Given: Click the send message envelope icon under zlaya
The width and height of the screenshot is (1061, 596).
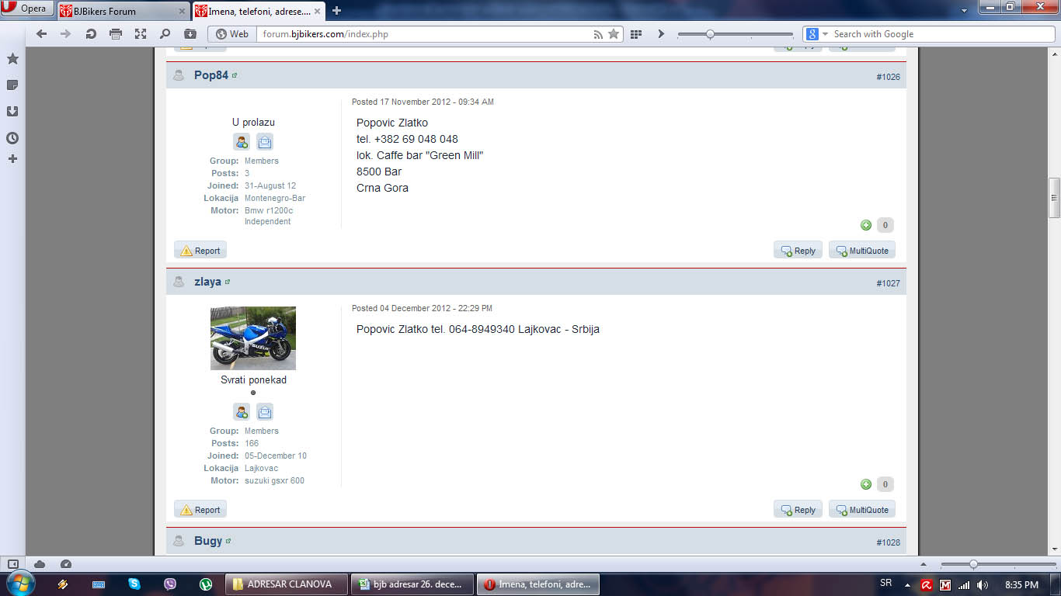Looking at the screenshot, I should 265,412.
